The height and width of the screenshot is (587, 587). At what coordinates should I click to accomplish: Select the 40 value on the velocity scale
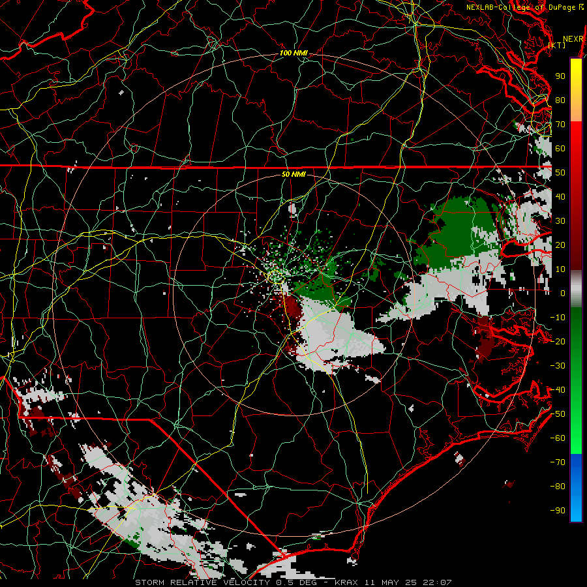[x=560, y=196]
